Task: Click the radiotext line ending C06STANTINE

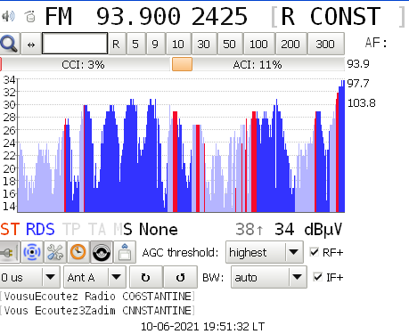Action: tap(97, 297)
